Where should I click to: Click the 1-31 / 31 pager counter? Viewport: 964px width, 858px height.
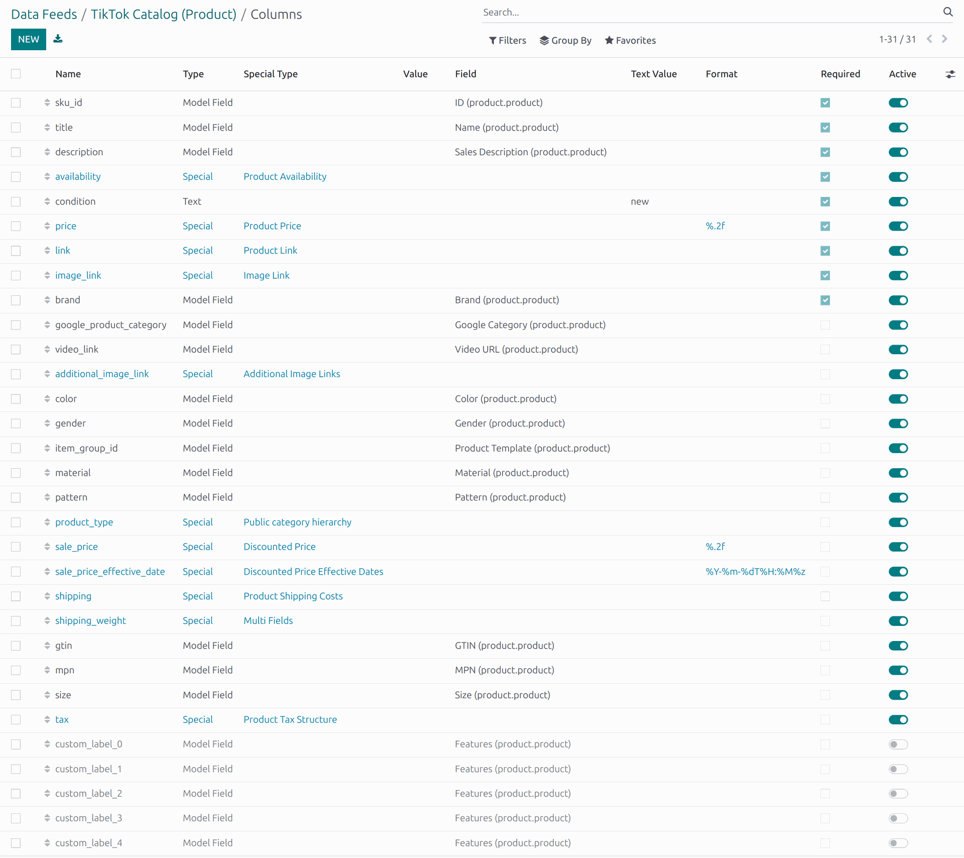point(897,39)
